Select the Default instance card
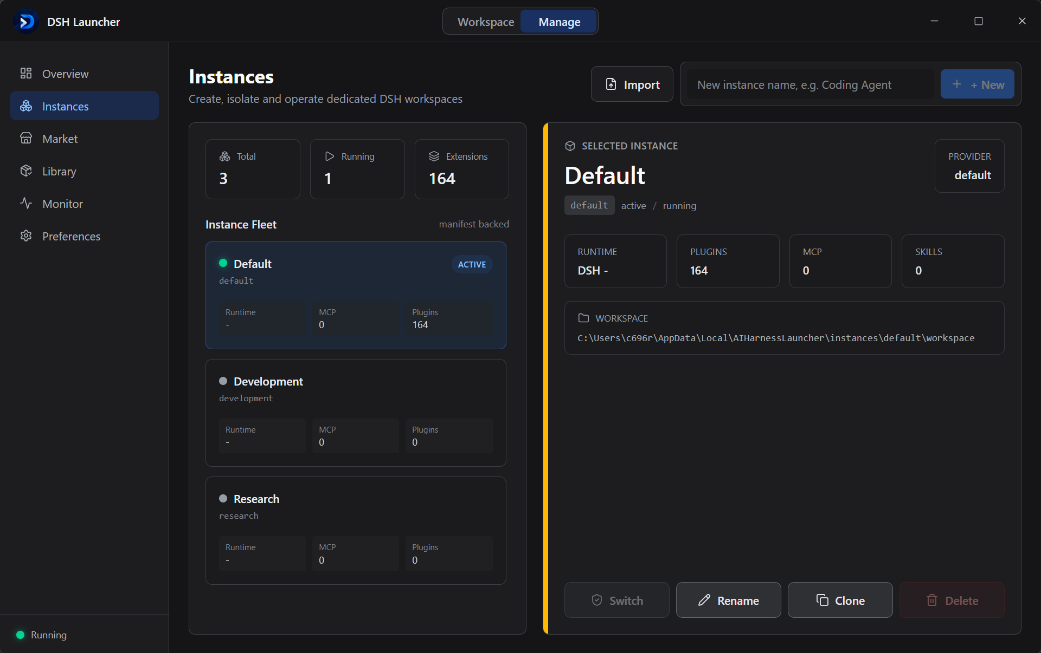Image resolution: width=1041 pixels, height=653 pixels. click(x=356, y=295)
